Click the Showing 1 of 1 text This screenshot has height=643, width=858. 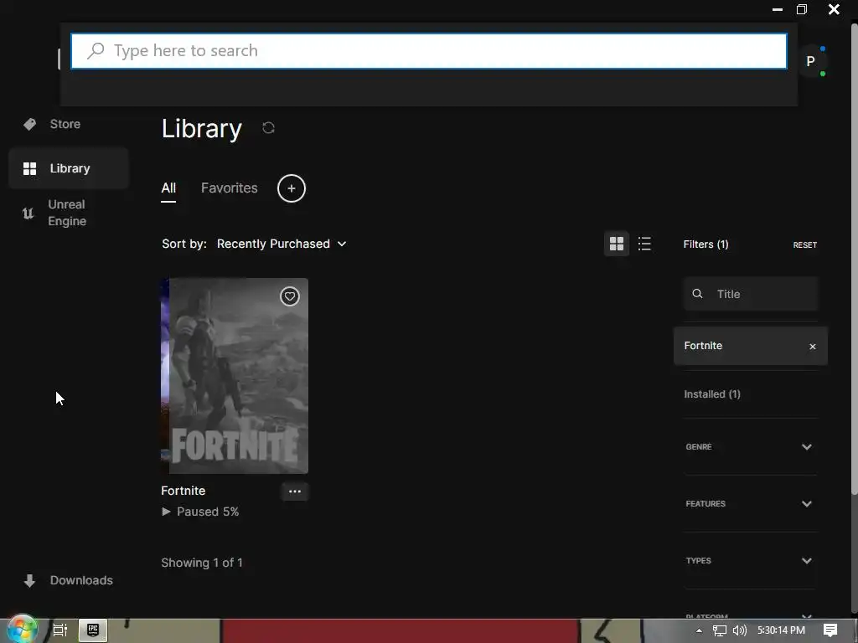[x=202, y=563]
